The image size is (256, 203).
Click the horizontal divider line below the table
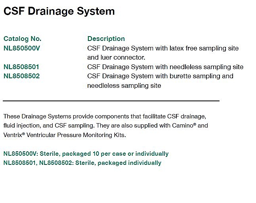[x=111, y=101]
